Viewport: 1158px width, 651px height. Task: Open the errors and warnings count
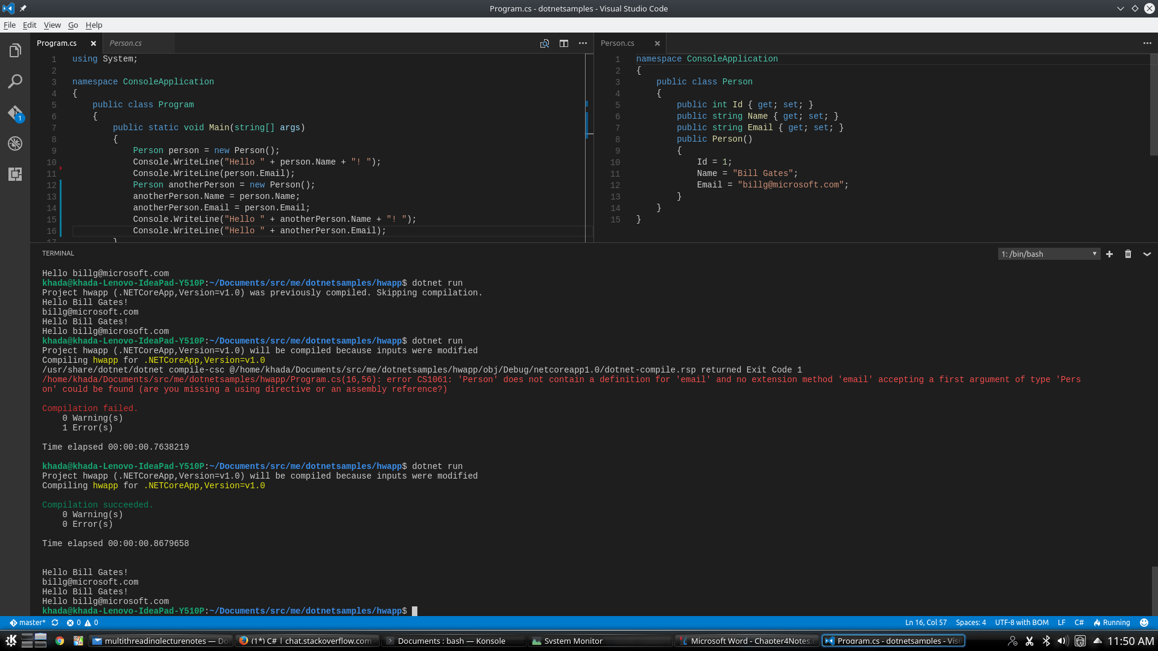click(x=83, y=623)
